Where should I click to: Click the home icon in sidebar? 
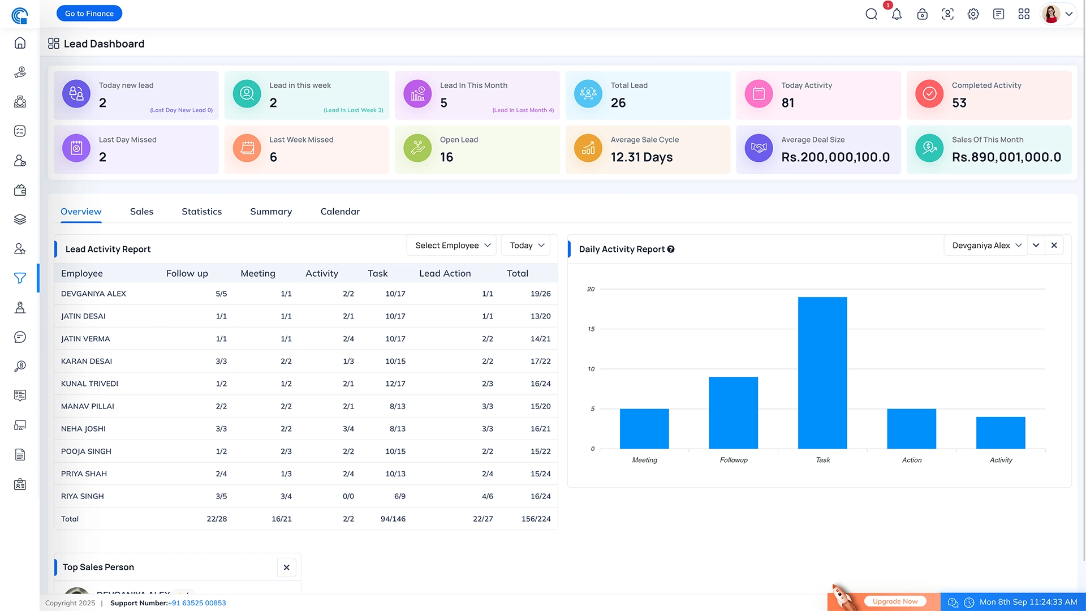click(20, 43)
